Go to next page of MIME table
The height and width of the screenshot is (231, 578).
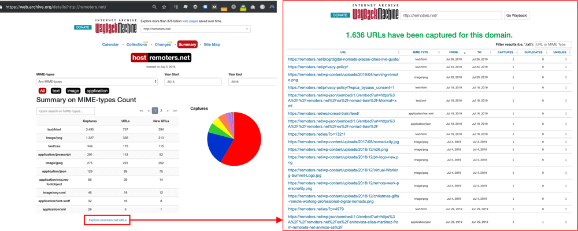coord(168,110)
